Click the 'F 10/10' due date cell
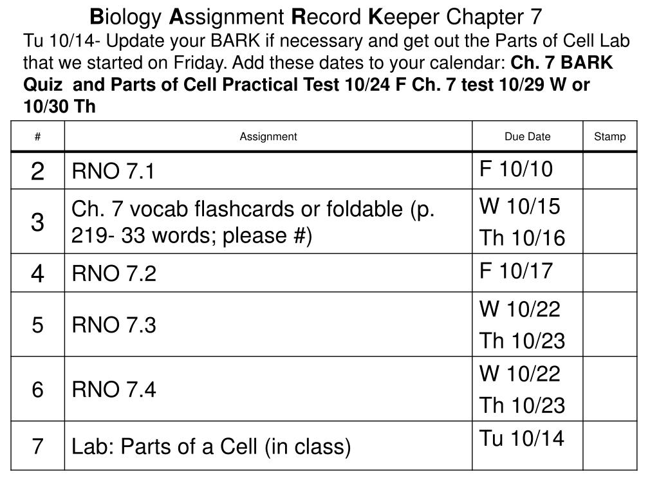The image size is (659, 494). [528, 171]
